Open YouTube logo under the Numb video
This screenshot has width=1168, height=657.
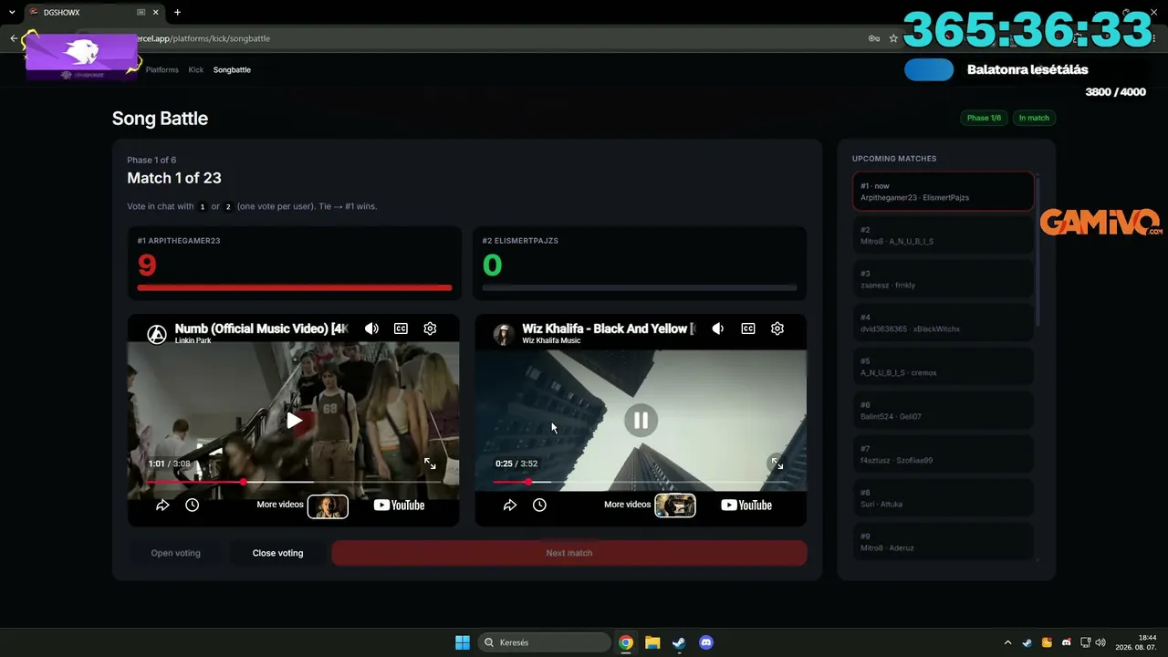(399, 505)
